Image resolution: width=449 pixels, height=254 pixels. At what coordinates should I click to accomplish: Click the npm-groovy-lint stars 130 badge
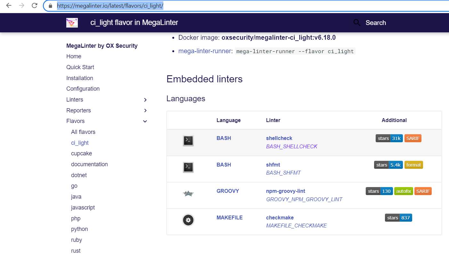[x=379, y=191]
